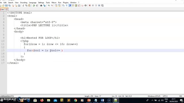
Task: Toggle the file monitoring eye icon
Action: pos(86,5)
